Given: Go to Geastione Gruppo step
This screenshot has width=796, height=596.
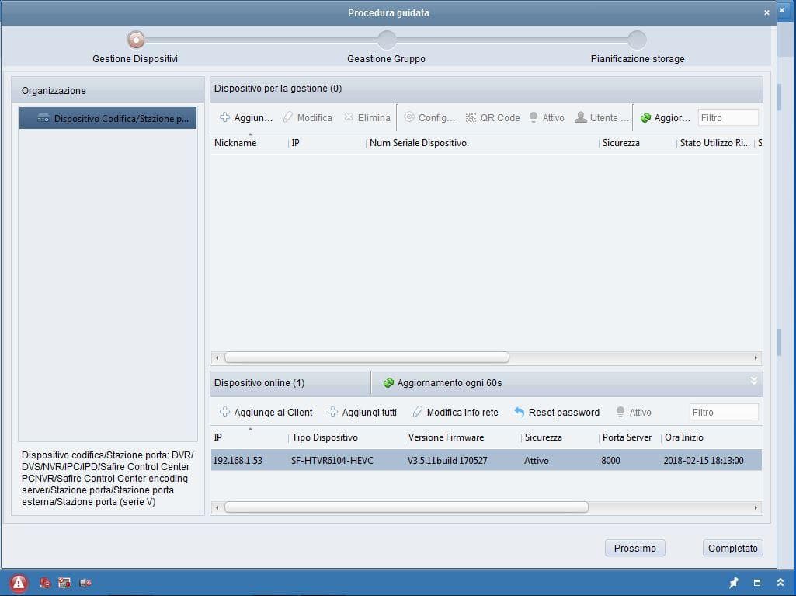Looking at the screenshot, I should coord(387,40).
